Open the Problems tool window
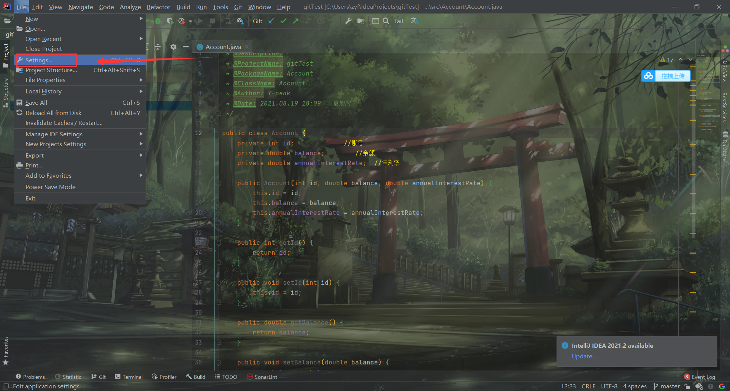This screenshot has width=730, height=391. (x=30, y=377)
